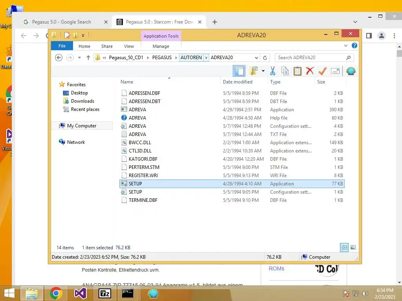Click the Cut scissors icon

[272, 71]
